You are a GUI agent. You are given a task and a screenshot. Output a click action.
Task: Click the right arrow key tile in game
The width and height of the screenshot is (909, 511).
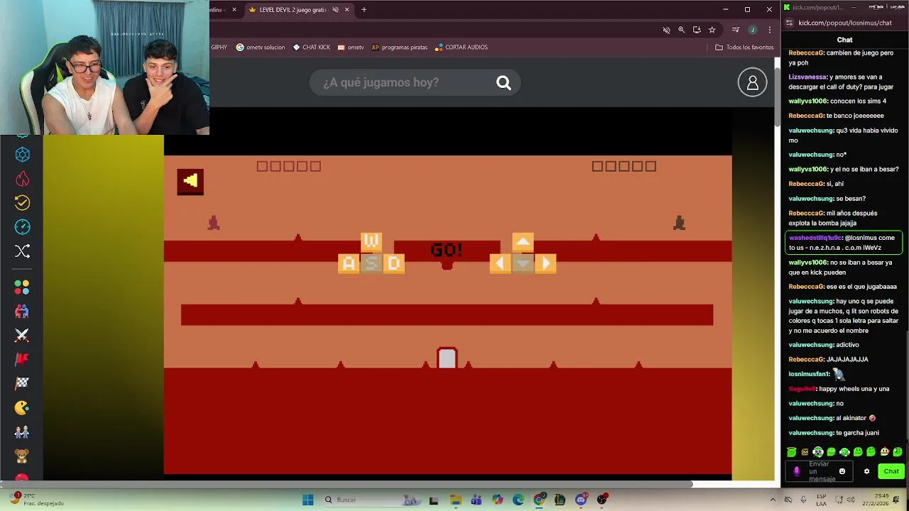coord(545,263)
